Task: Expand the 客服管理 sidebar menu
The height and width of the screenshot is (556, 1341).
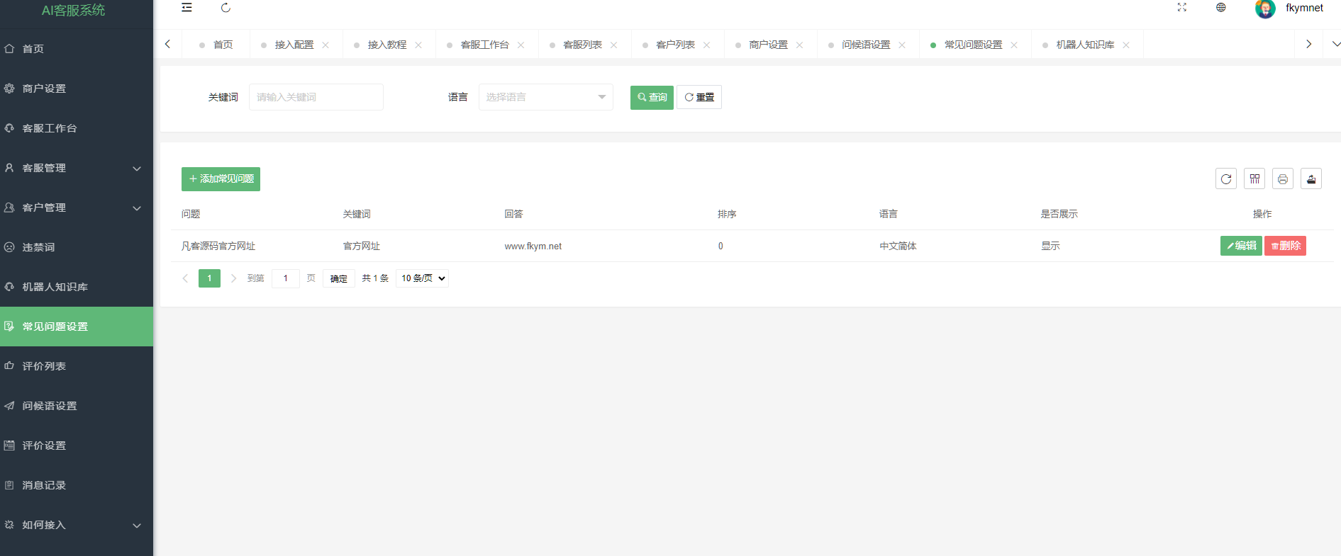Action: (77, 168)
